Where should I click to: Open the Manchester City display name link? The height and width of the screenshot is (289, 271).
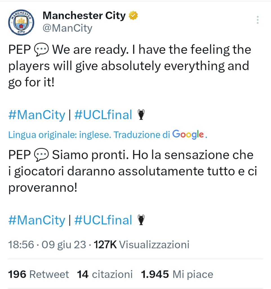(84, 16)
